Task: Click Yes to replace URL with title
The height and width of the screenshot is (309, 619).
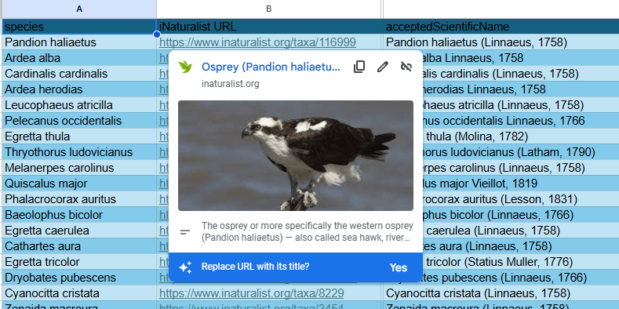Action: [399, 267]
